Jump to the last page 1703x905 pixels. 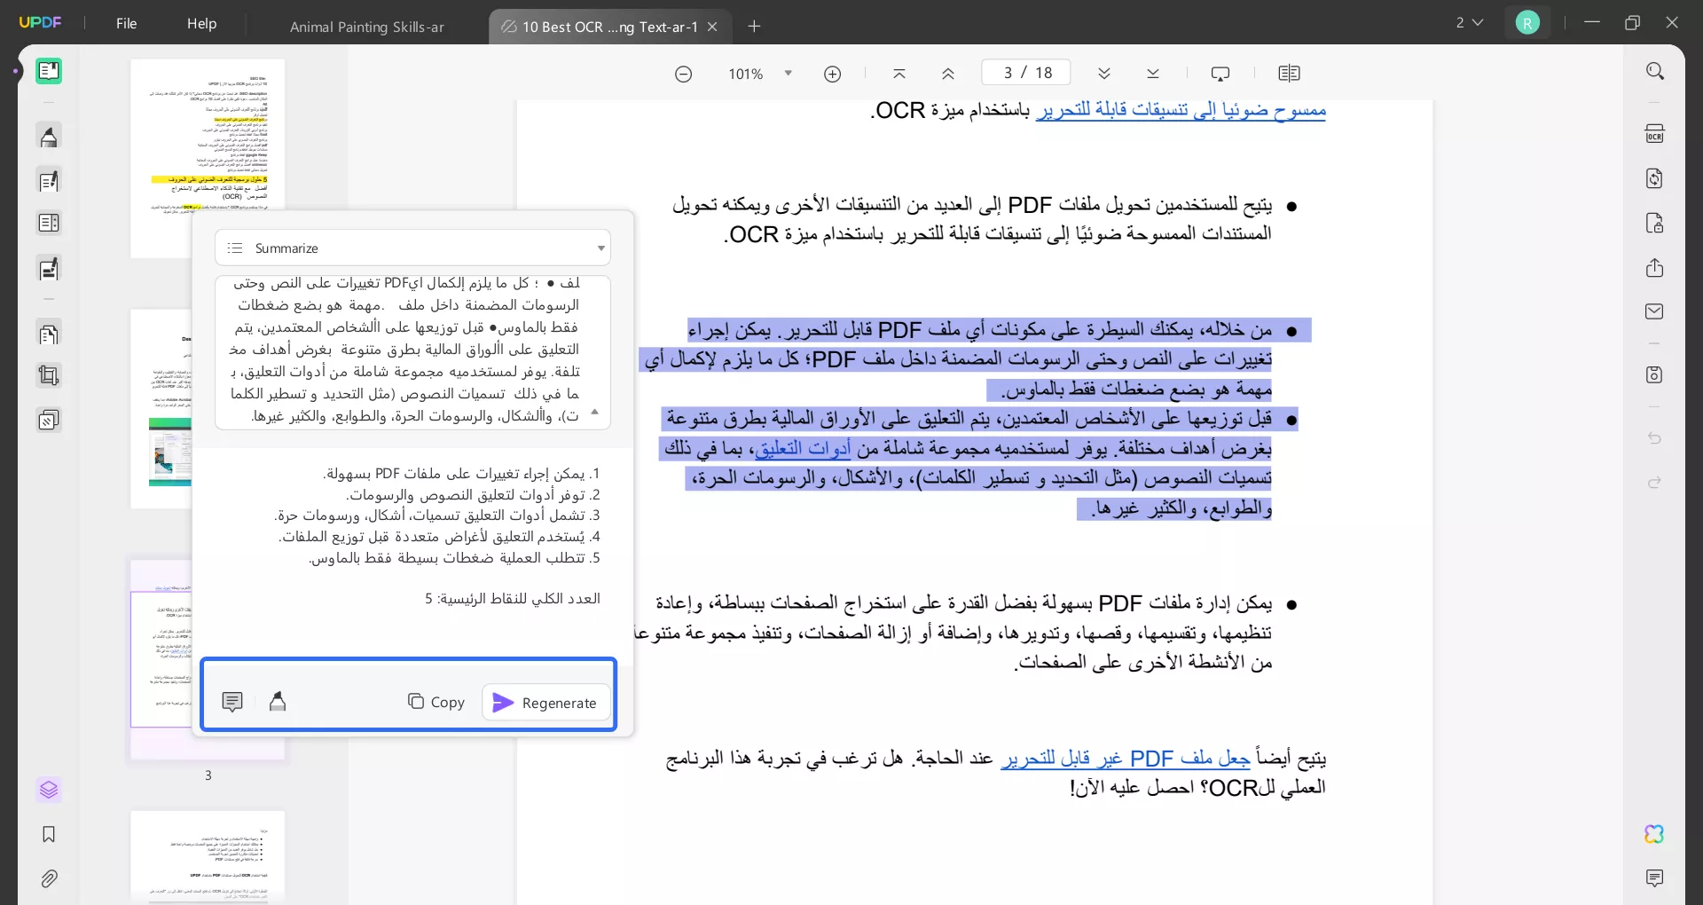[1153, 74]
